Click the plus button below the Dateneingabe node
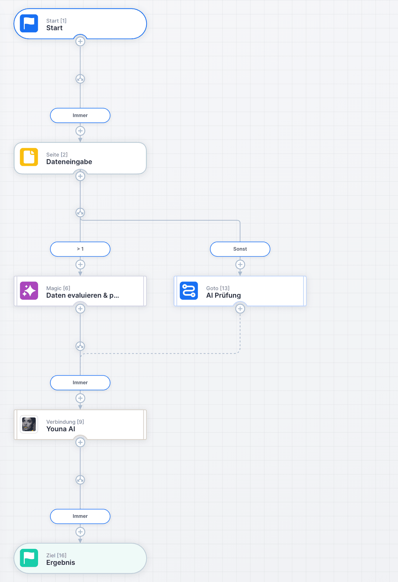The height and width of the screenshot is (582, 398). pos(80,176)
